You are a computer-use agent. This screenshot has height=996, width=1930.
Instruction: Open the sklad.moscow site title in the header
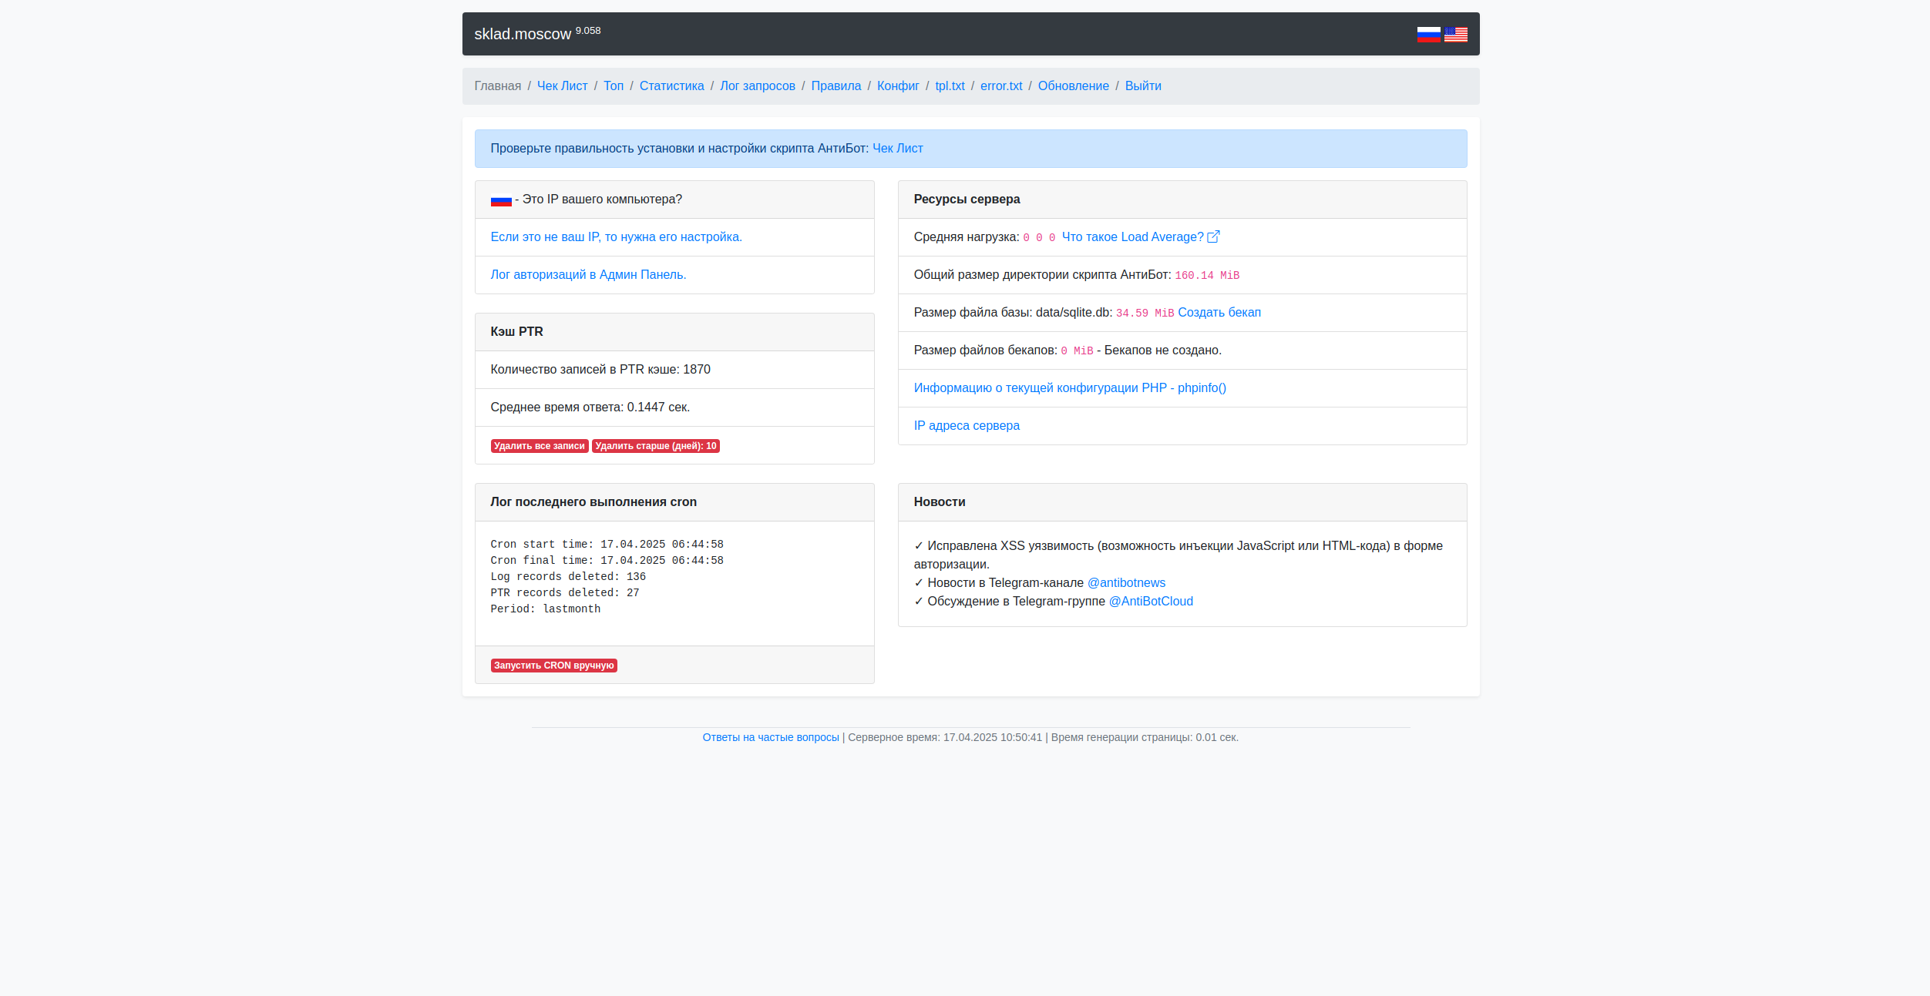(522, 35)
